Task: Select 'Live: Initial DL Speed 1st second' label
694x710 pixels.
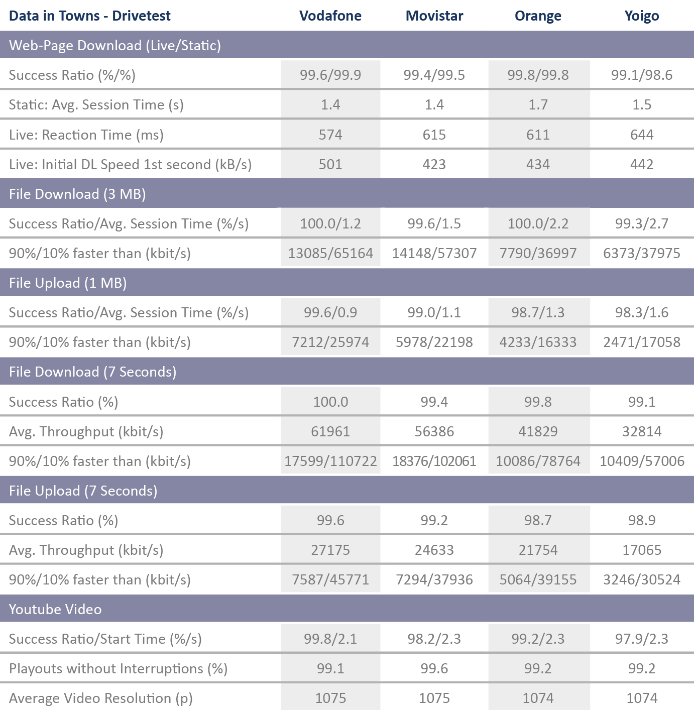Action: tap(131, 165)
